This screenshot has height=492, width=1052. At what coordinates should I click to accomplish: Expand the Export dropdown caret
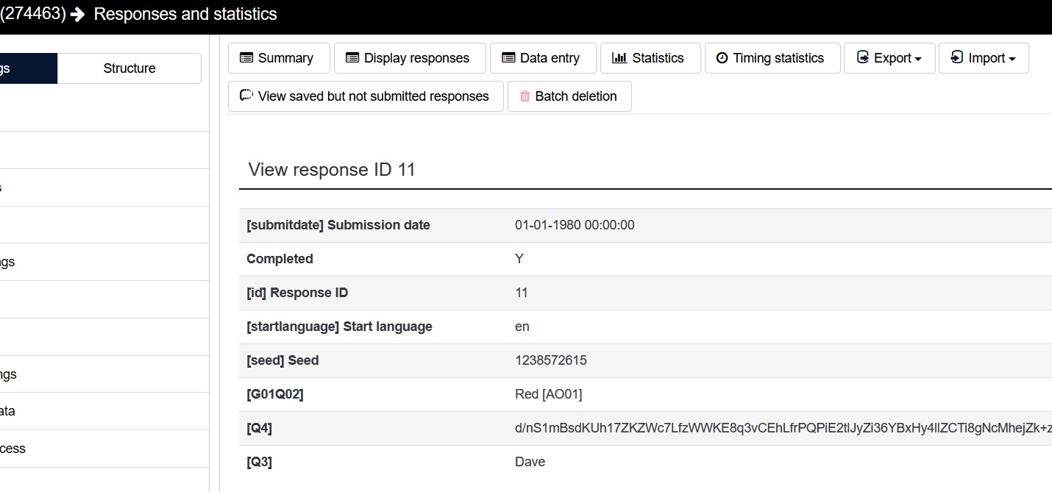click(918, 59)
